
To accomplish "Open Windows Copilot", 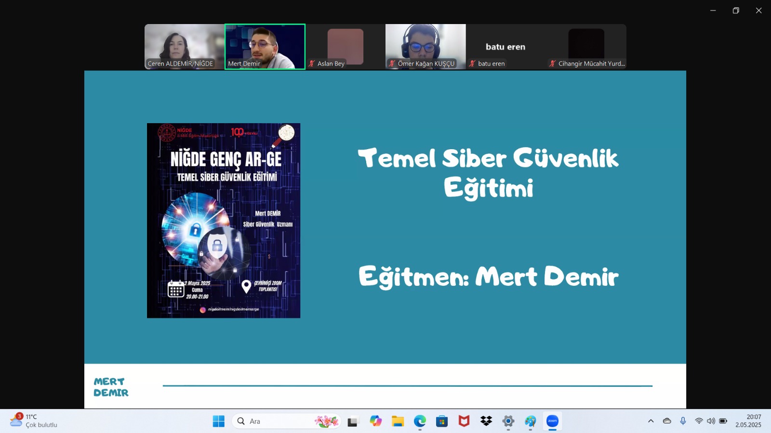I will (x=376, y=421).
